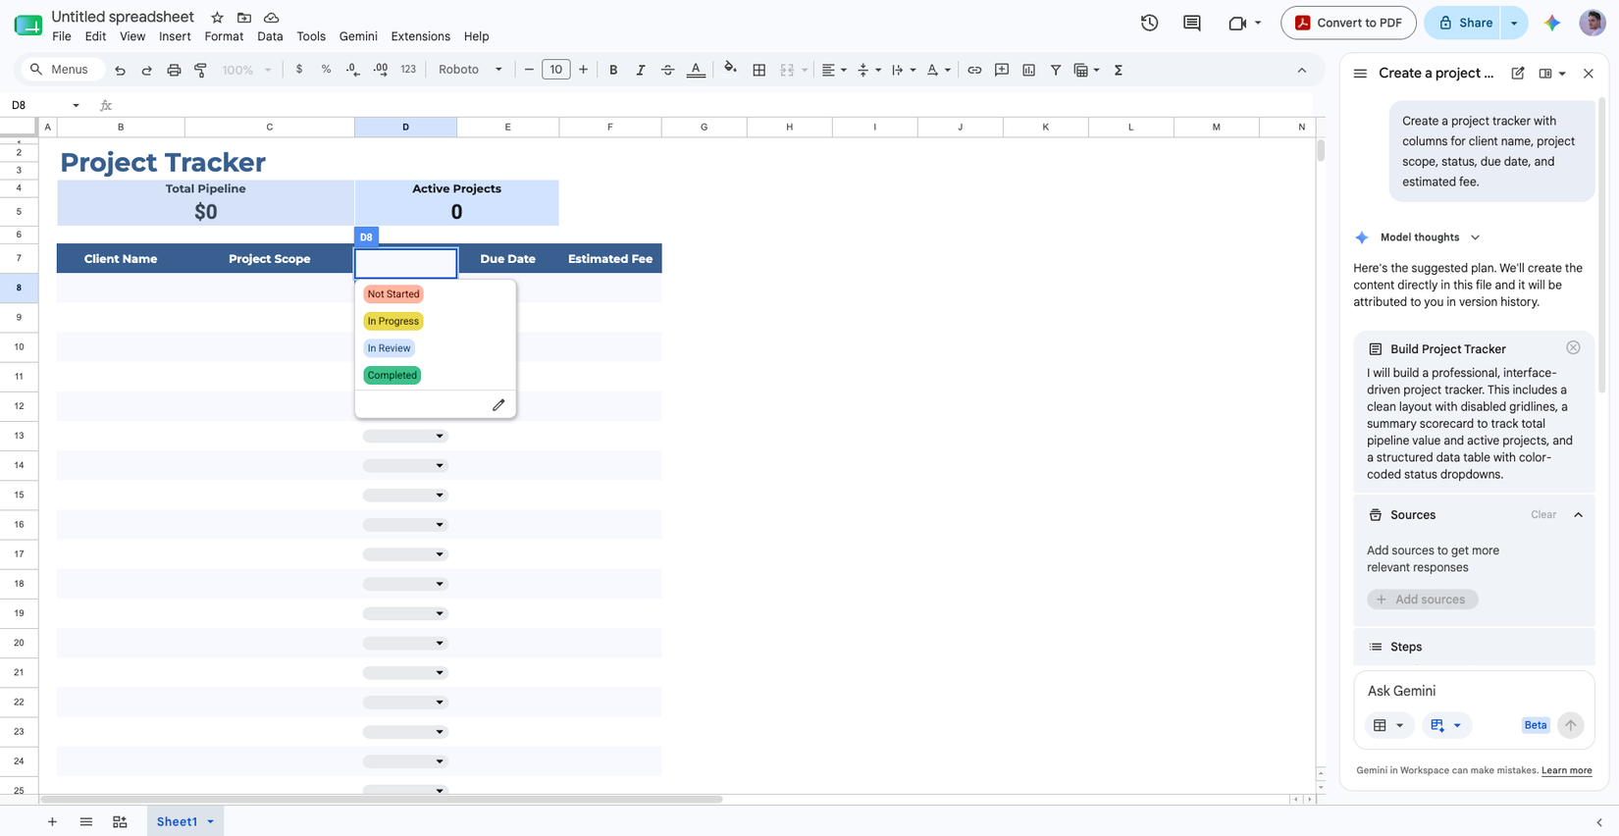Image resolution: width=1619 pixels, height=836 pixels.
Task: Star the Untitled spreadsheet
Action: click(x=217, y=18)
